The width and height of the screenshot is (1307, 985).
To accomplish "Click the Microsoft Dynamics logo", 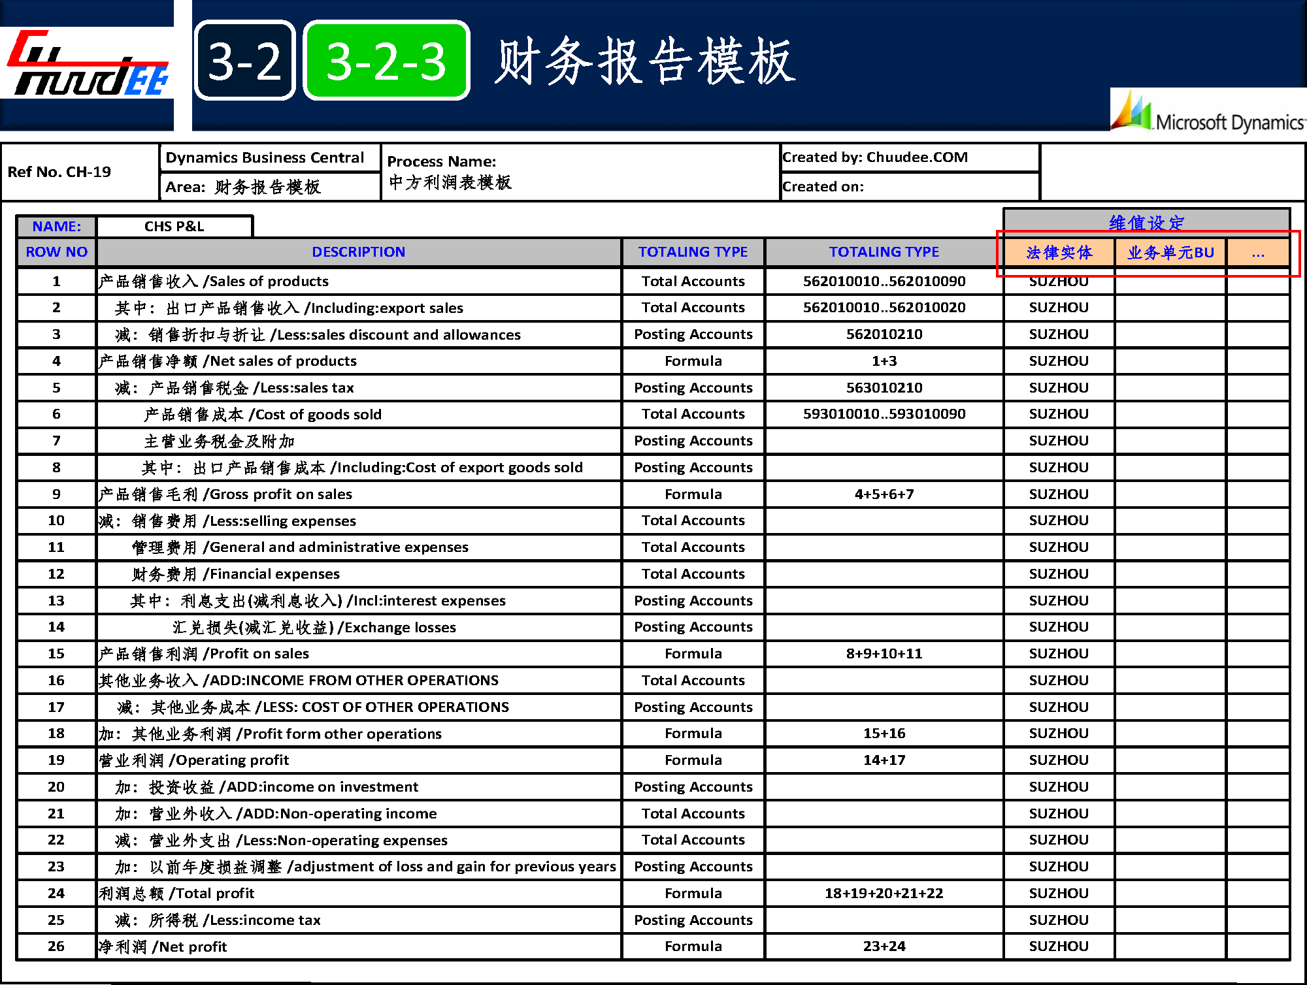I will point(1208,111).
